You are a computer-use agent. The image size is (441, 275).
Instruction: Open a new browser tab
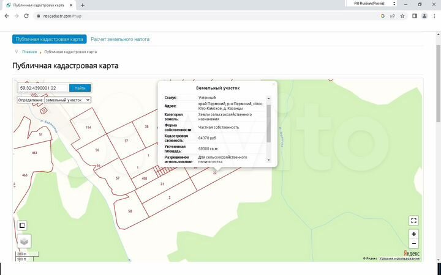83,5
